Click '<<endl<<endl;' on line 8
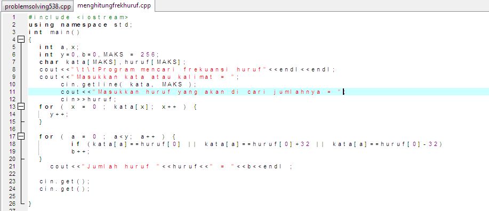Viewport: 489px width, 211px height. click(302, 69)
